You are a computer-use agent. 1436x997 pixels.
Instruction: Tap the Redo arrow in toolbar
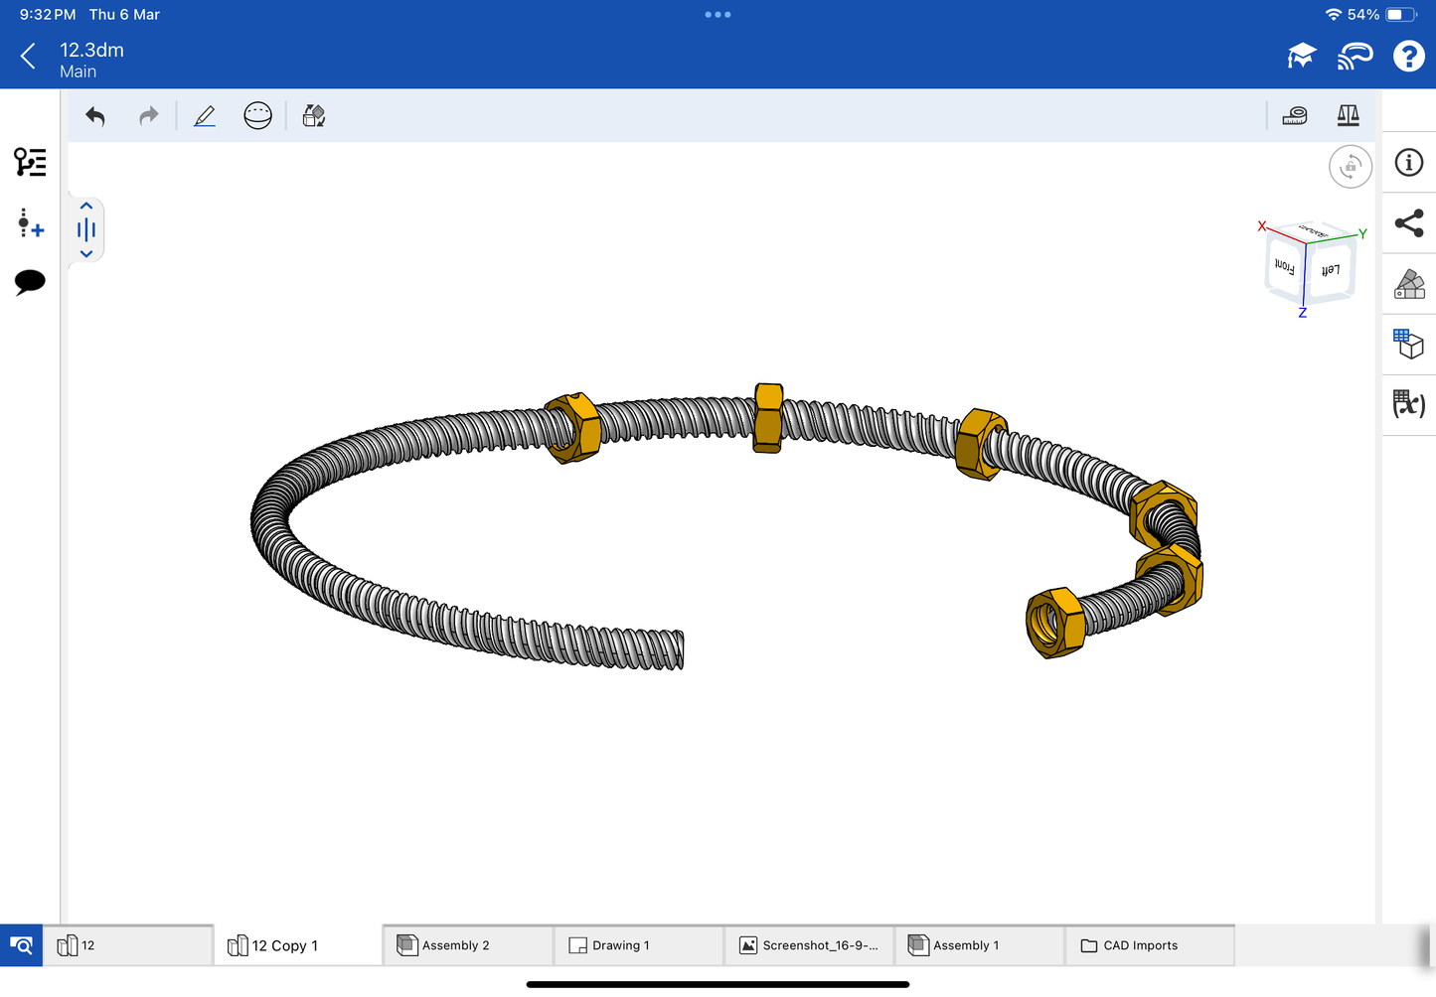[148, 116]
